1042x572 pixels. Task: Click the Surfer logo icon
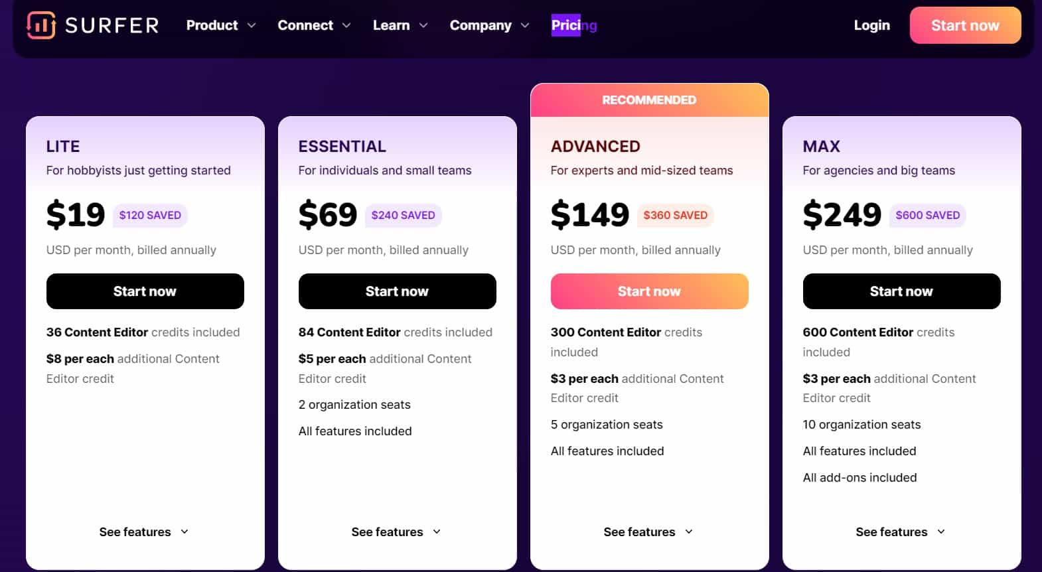(x=41, y=25)
